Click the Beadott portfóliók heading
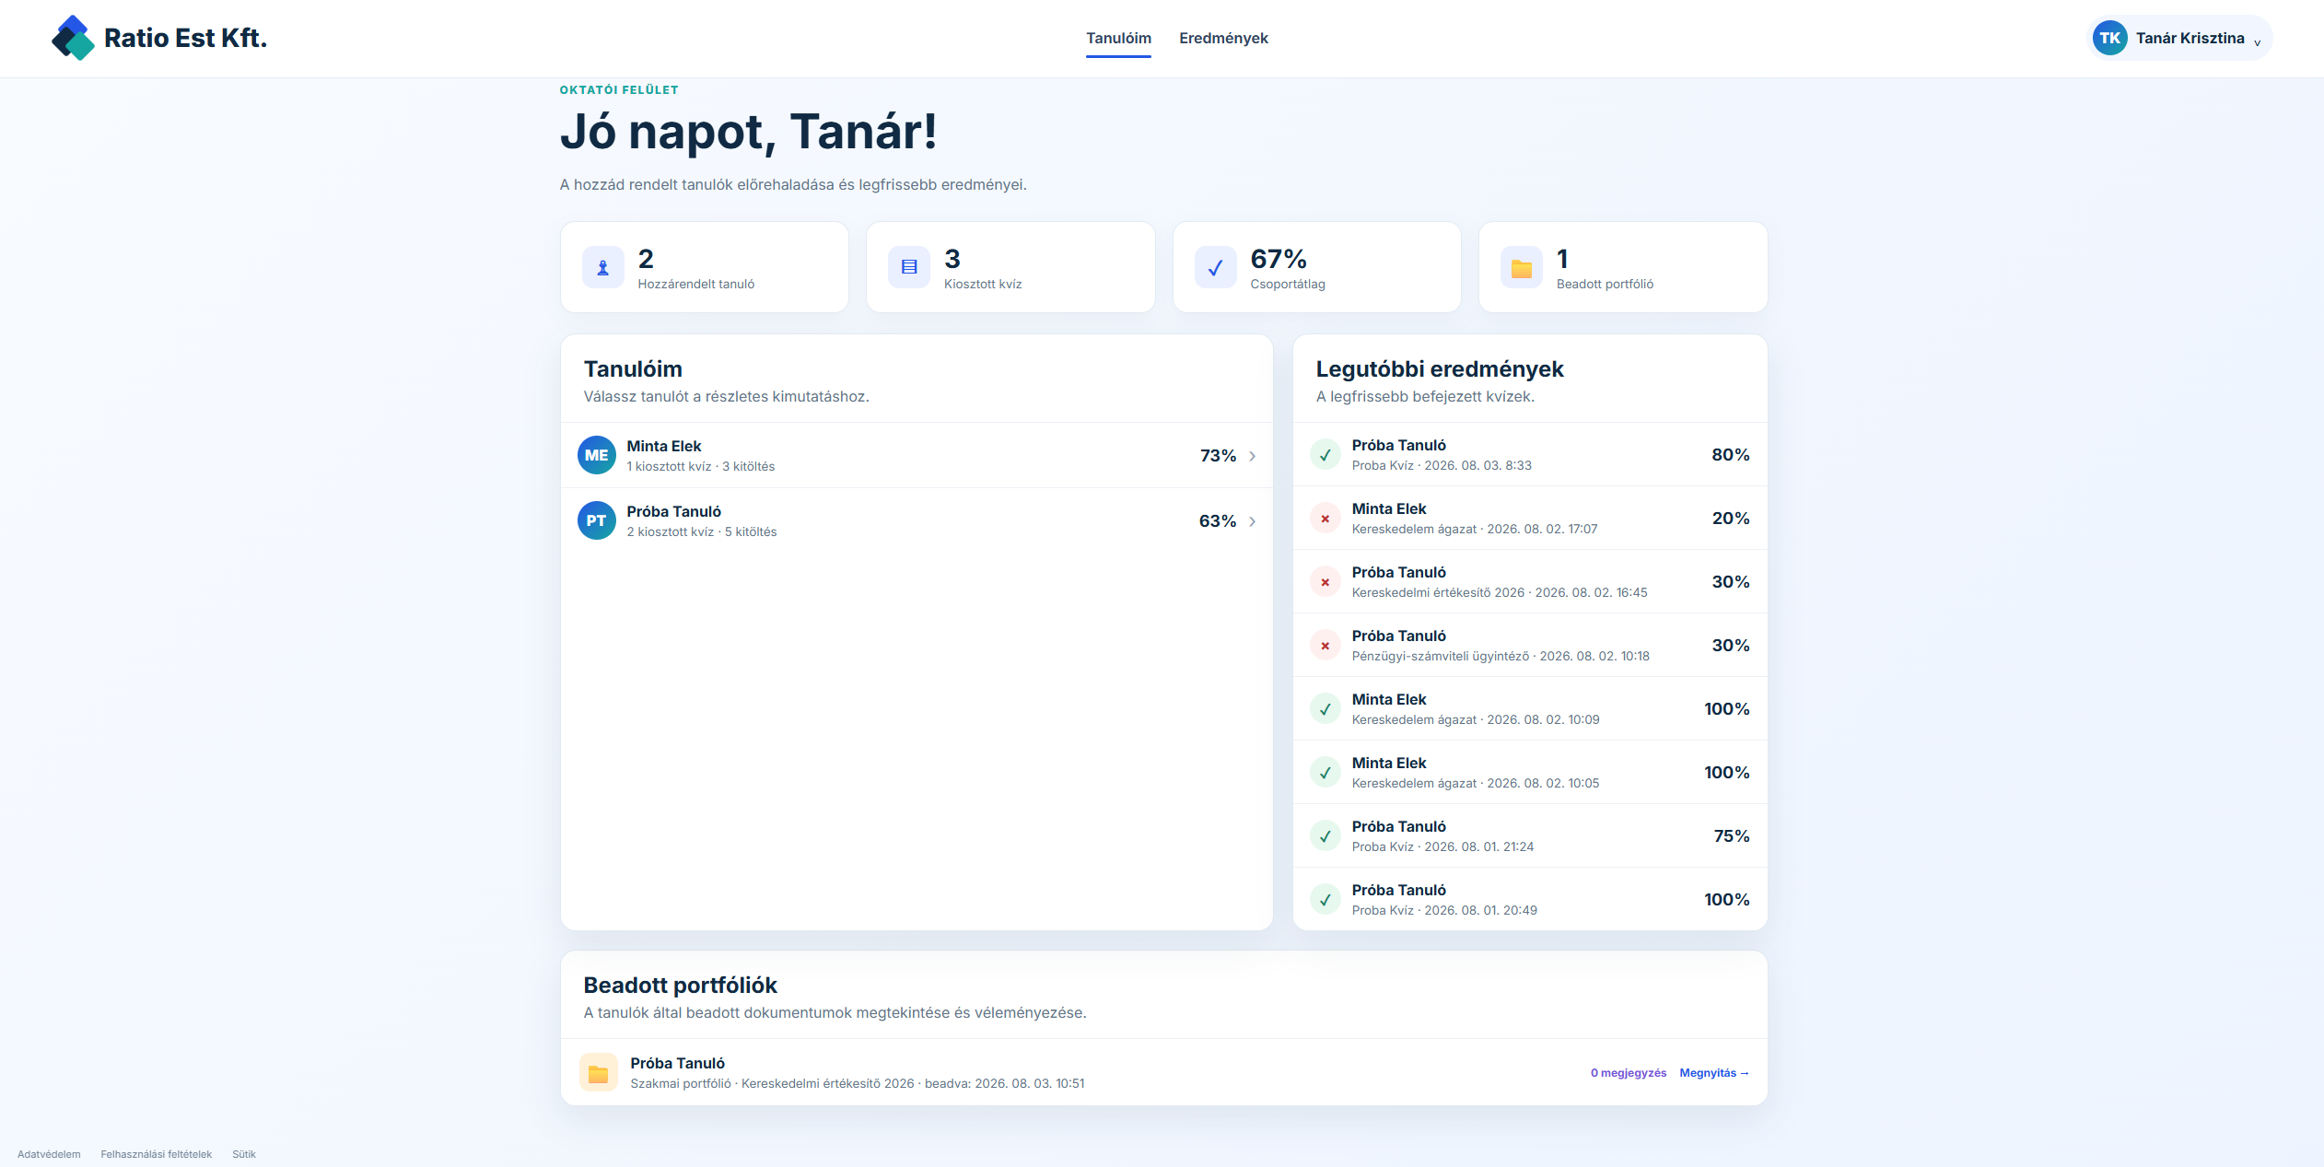 tap(681, 986)
